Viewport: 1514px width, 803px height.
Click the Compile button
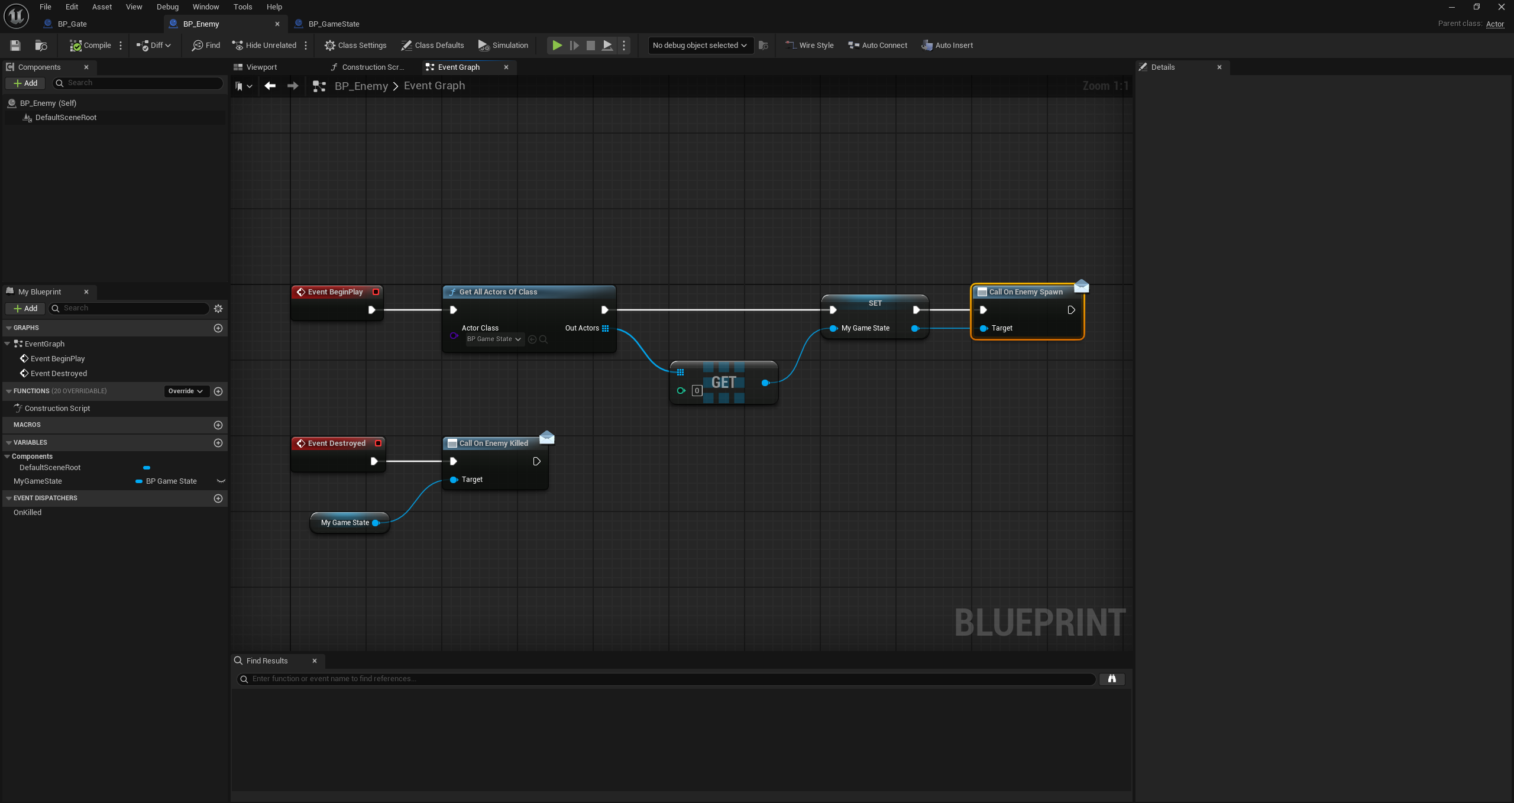[x=90, y=46]
